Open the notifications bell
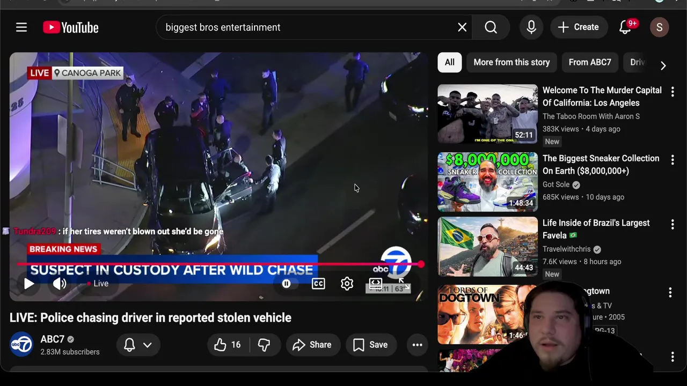687x386 pixels. tap(625, 27)
